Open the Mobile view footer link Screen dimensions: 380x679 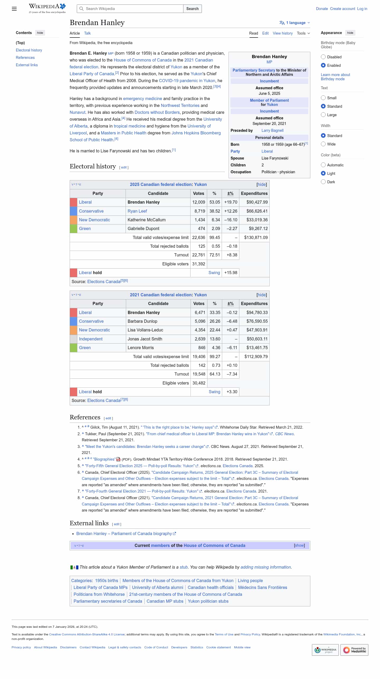pyautogui.click(x=242, y=647)
